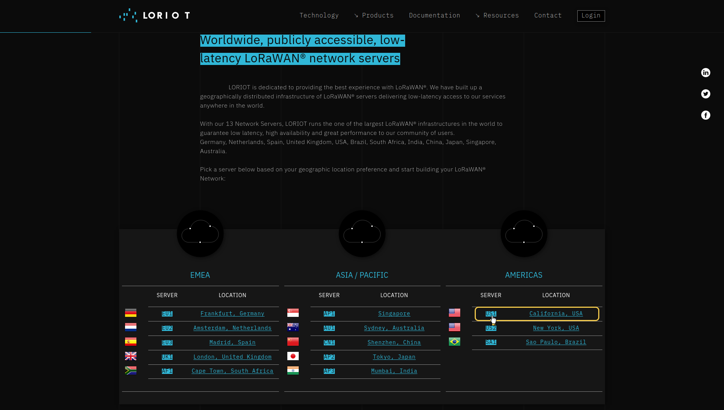724x410 pixels.
Task: Open Sydney, Australia location link
Action: pyautogui.click(x=394, y=328)
